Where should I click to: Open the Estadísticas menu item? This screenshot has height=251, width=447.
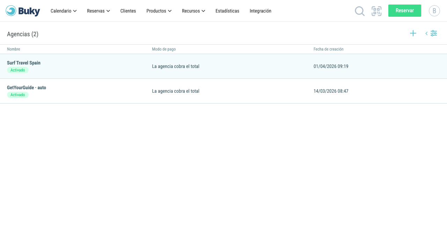tap(227, 11)
